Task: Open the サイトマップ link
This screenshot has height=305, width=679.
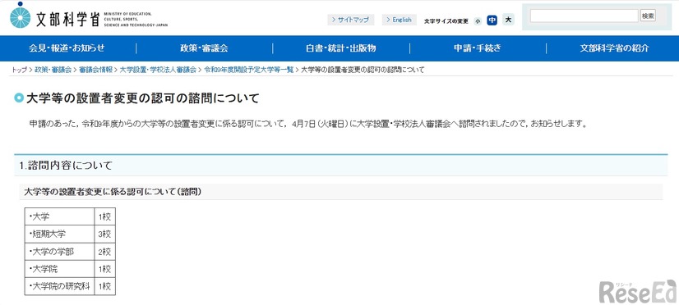Action: click(x=351, y=20)
